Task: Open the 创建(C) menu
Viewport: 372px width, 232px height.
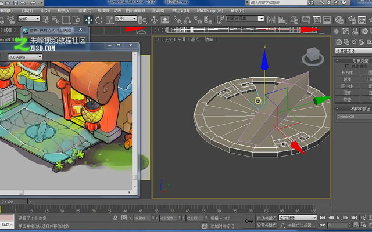Action: click(85, 10)
